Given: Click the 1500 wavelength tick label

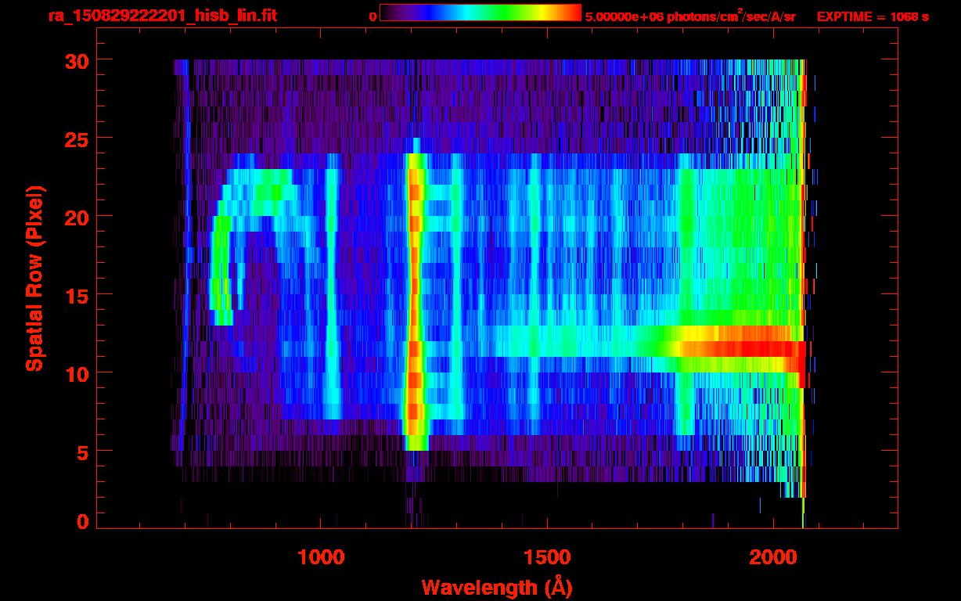Looking at the screenshot, I should [x=547, y=557].
